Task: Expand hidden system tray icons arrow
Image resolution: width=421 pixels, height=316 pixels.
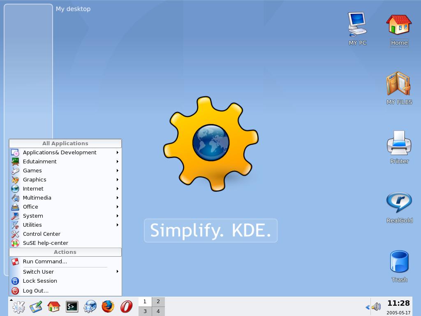Action: click(x=367, y=307)
